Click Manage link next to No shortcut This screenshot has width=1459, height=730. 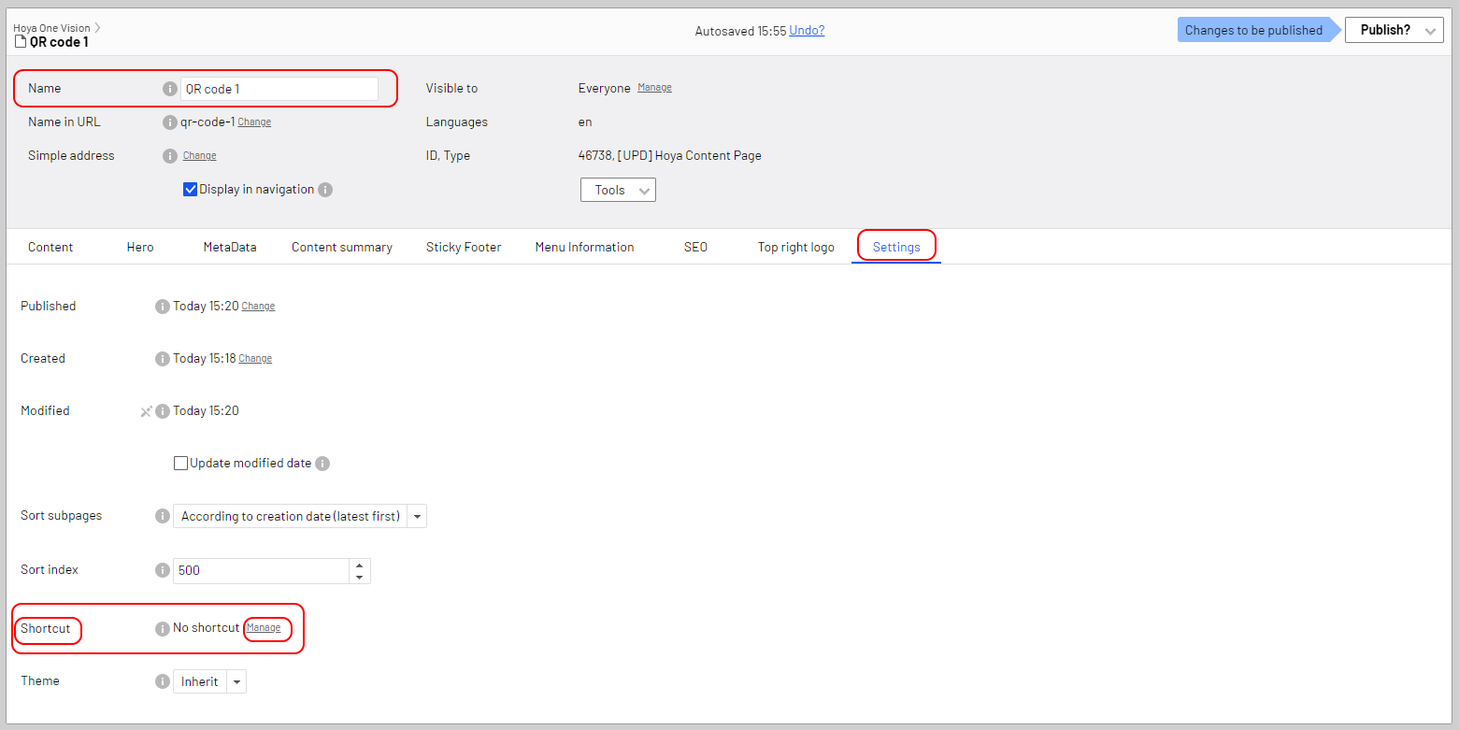coord(264,628)
